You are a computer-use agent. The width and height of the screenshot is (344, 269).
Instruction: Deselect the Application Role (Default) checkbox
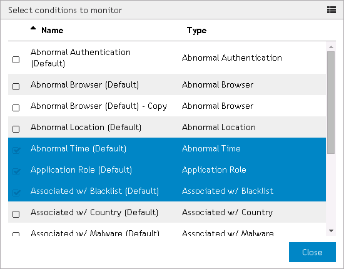16,171
